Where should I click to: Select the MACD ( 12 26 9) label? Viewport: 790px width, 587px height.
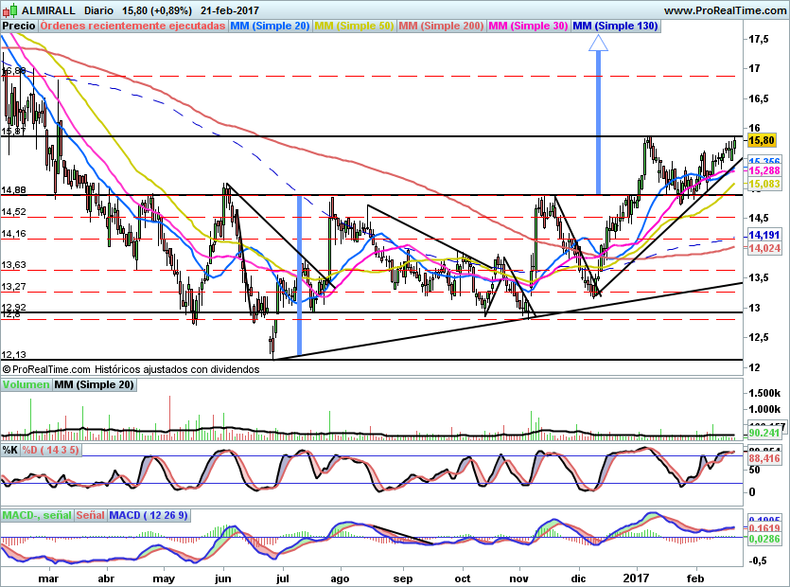(149, 515)
